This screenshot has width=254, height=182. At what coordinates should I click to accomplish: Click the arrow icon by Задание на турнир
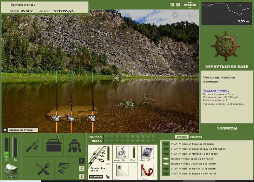pos(5,130)
